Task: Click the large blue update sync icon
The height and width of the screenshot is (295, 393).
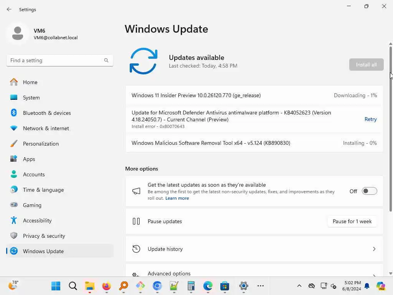Action: tap(144, 61)
